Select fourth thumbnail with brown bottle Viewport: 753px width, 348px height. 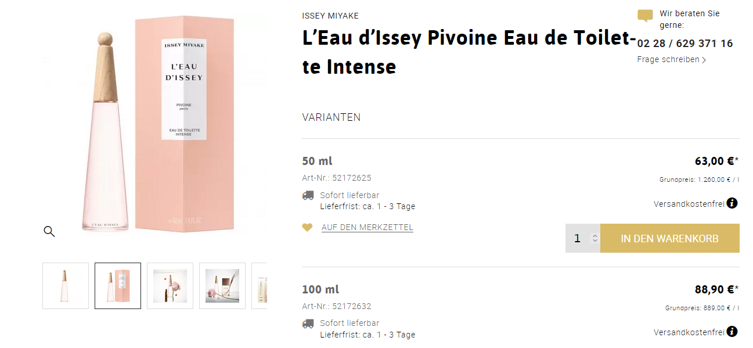pyautogui.click(x=222, y=286)
